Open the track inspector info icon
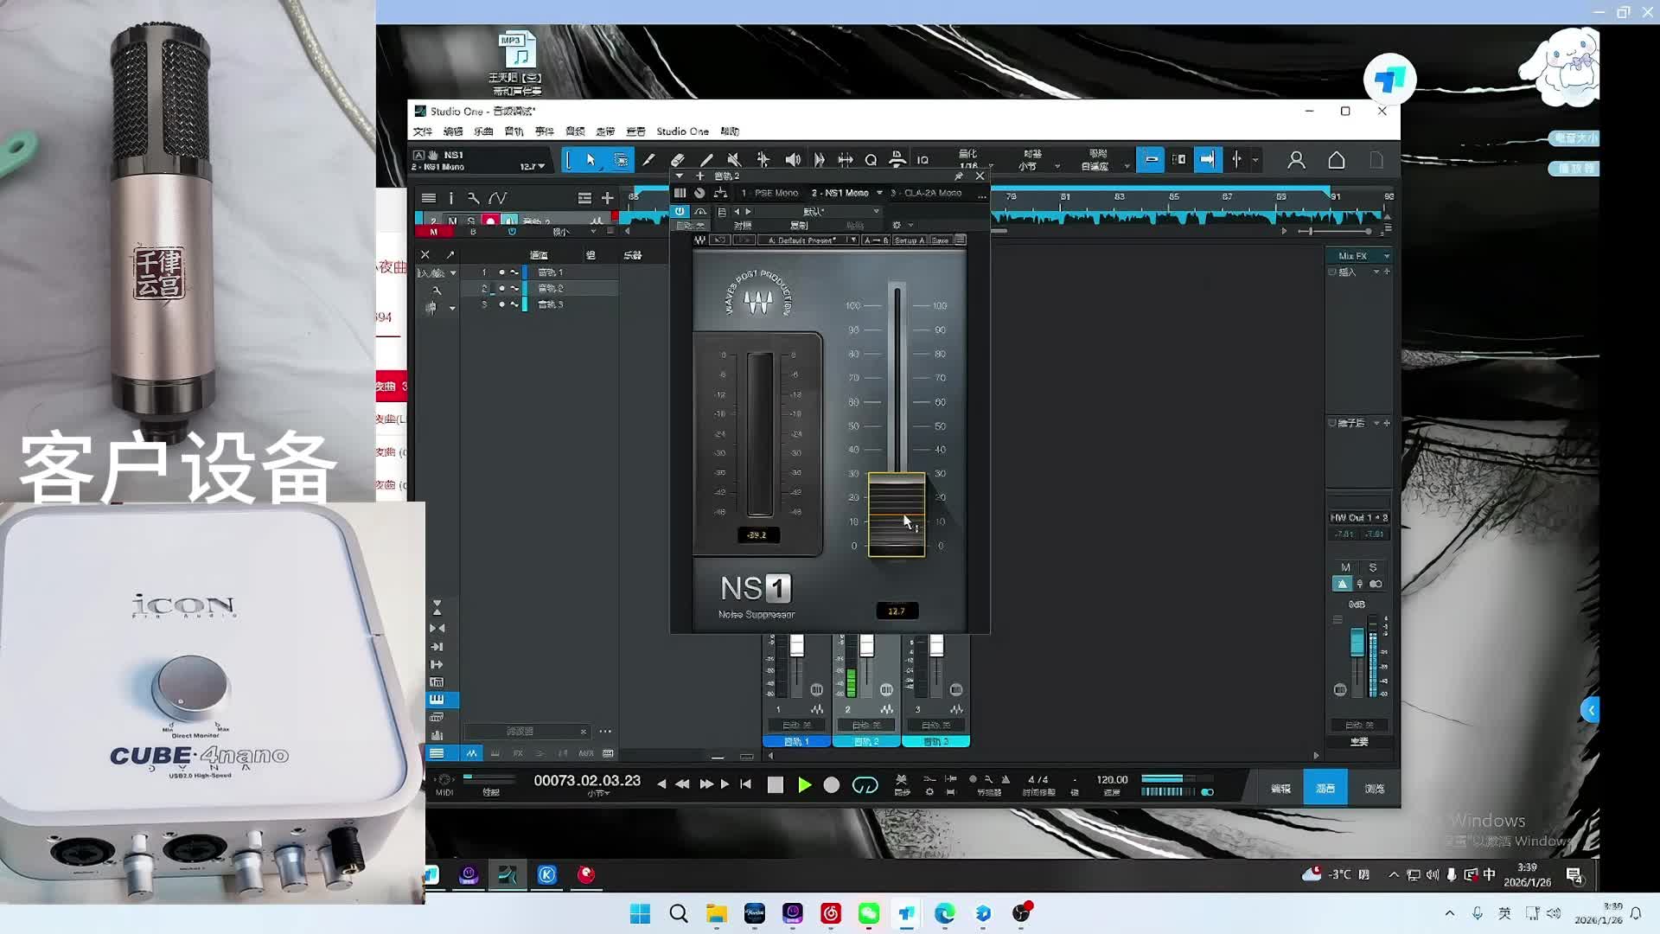Screen dimensions: 1660x934 click(450, 198)
